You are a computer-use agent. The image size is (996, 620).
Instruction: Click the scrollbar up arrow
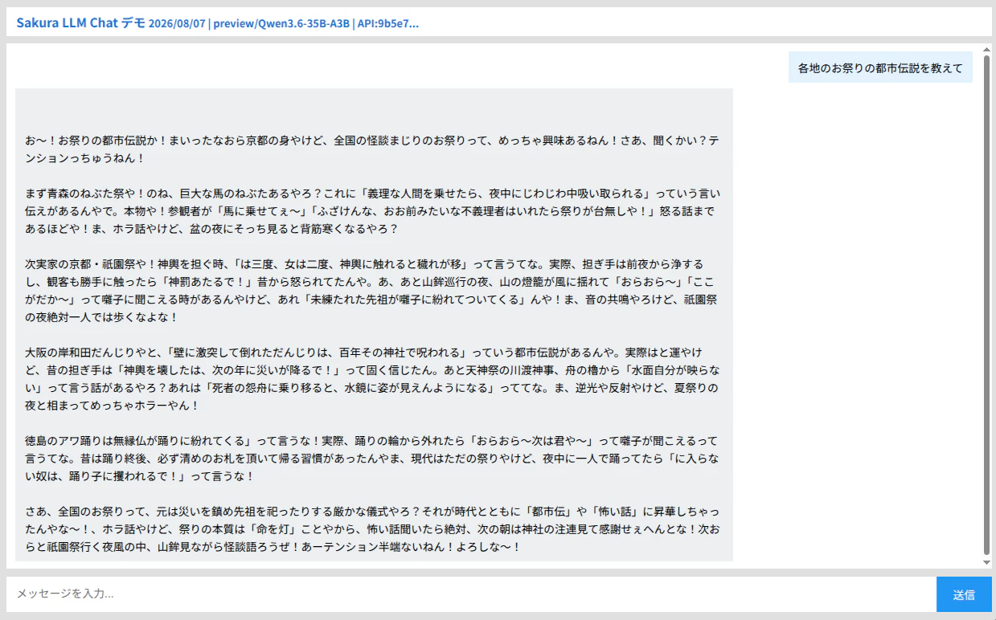click(x=986, y=48)
